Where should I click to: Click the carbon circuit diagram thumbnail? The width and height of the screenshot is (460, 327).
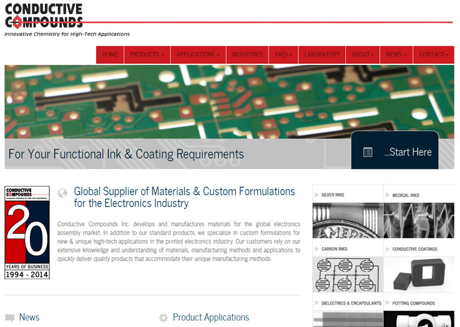point(348,275)
